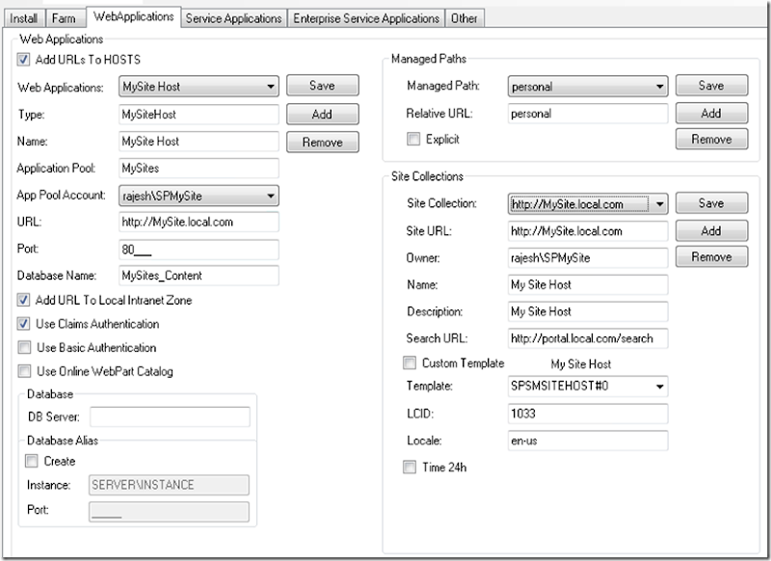Click Save next to Web Applications
Viewport: 771px width, 561px height.
click(x=322, y=86)
